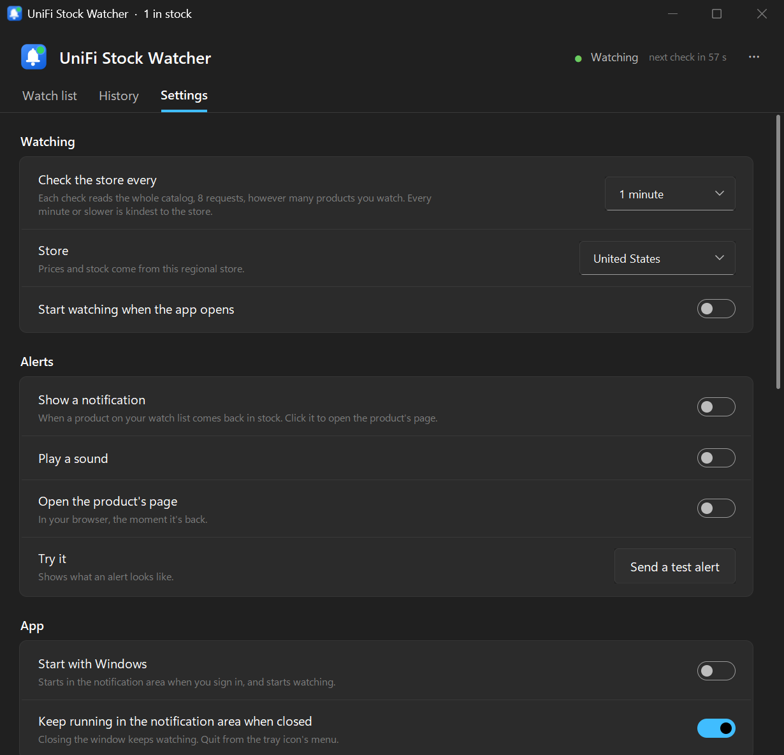
Task: Click the vertical scrollbar thumb
Action: (x=778, y=252)
